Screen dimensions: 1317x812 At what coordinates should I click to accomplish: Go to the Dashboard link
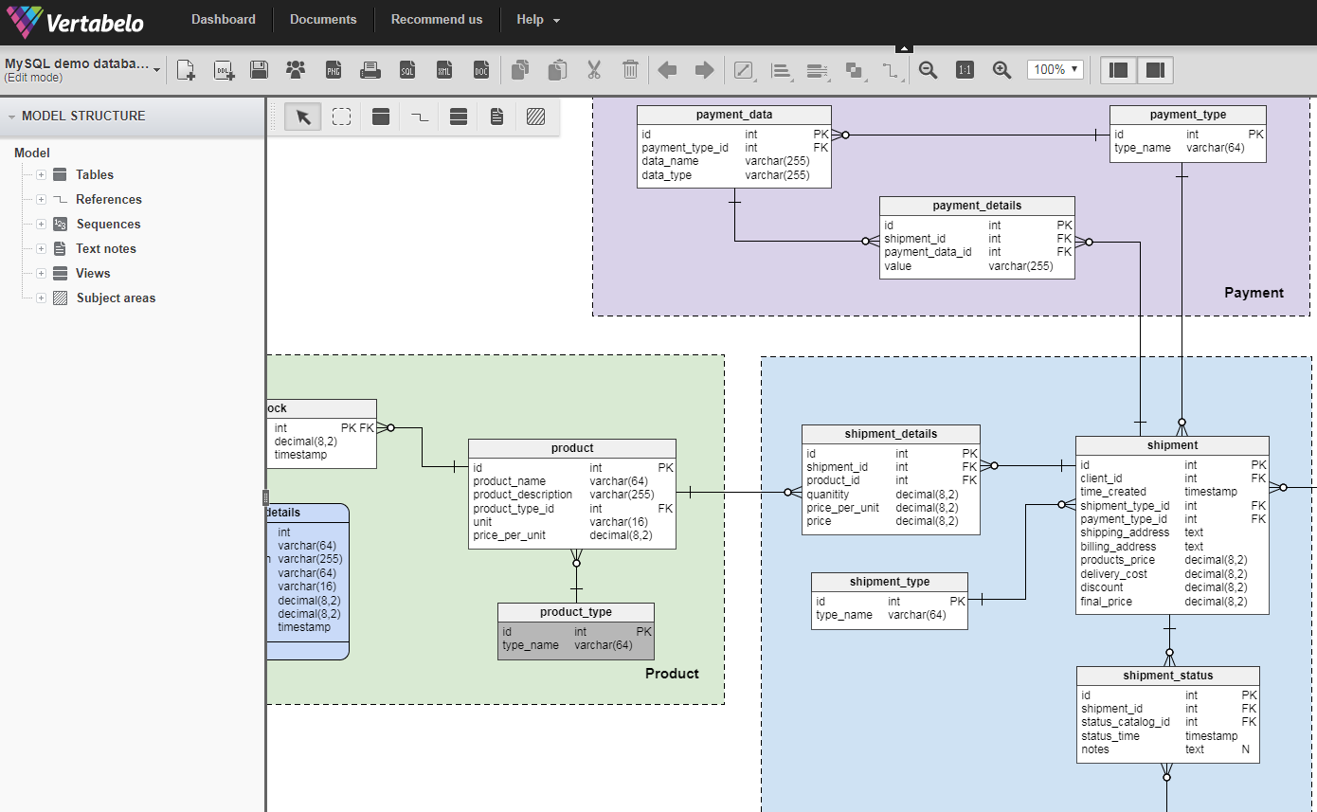[x=224, y=19]
